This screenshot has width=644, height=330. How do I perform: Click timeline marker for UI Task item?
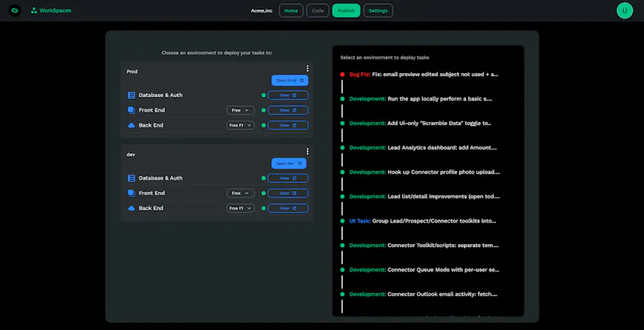click(x=342, y=221)
